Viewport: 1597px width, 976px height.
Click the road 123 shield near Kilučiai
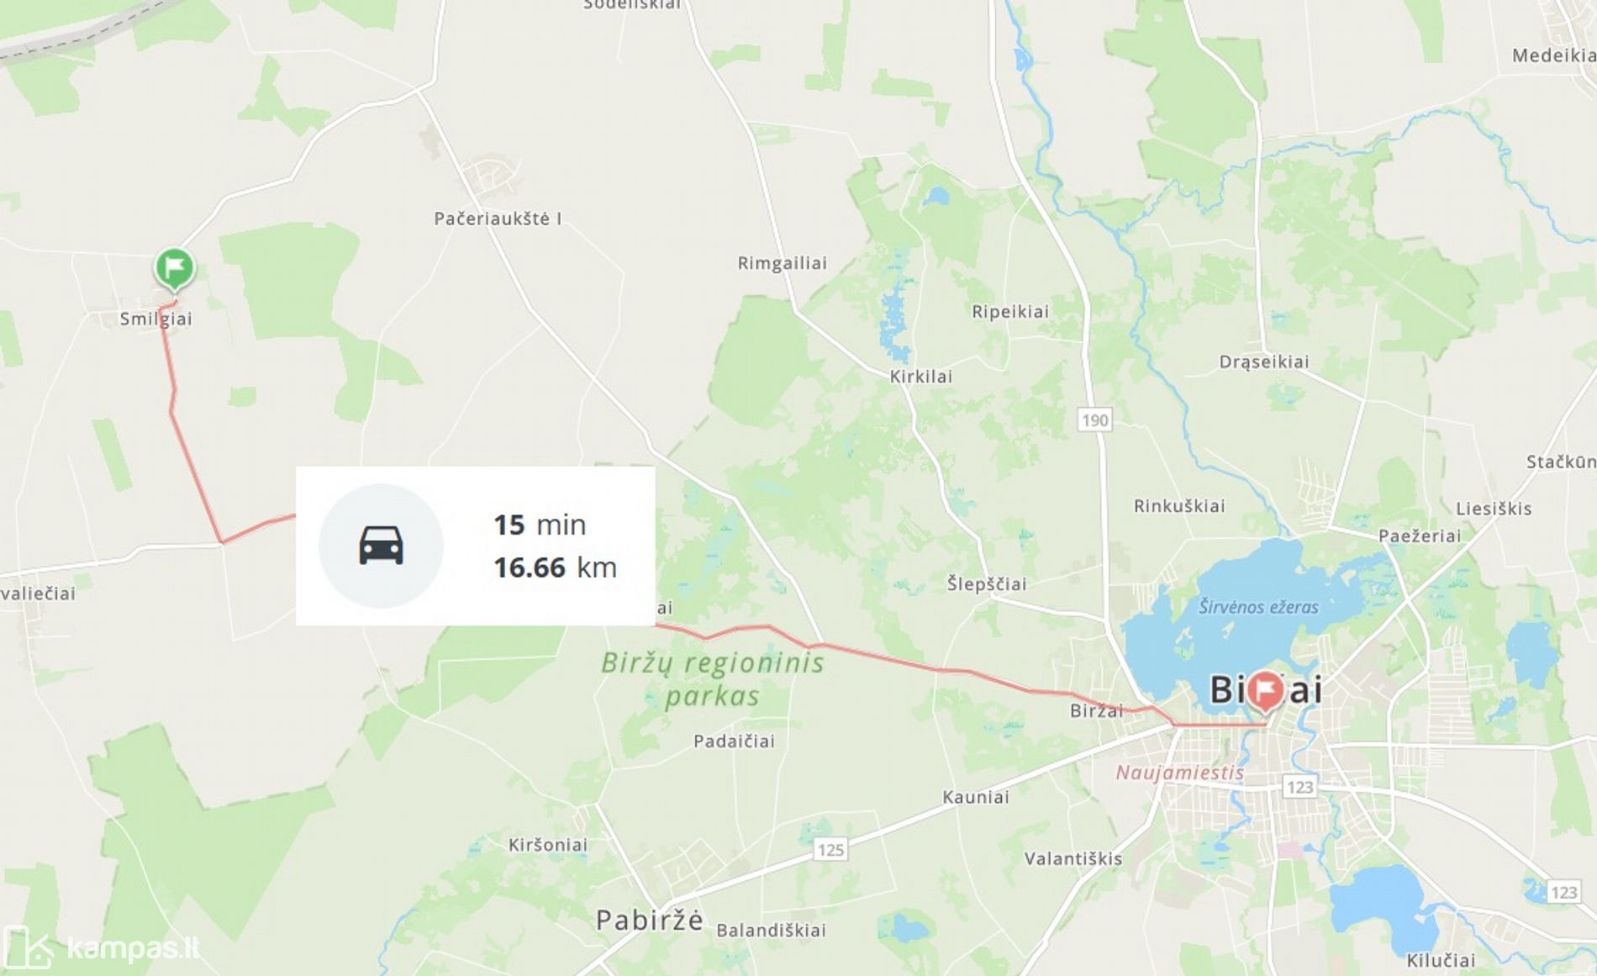click(x=1563, y=892)
